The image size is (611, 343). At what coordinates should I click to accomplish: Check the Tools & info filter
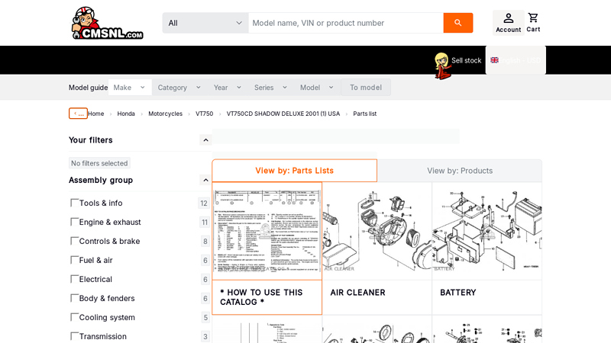click(74, 203)
